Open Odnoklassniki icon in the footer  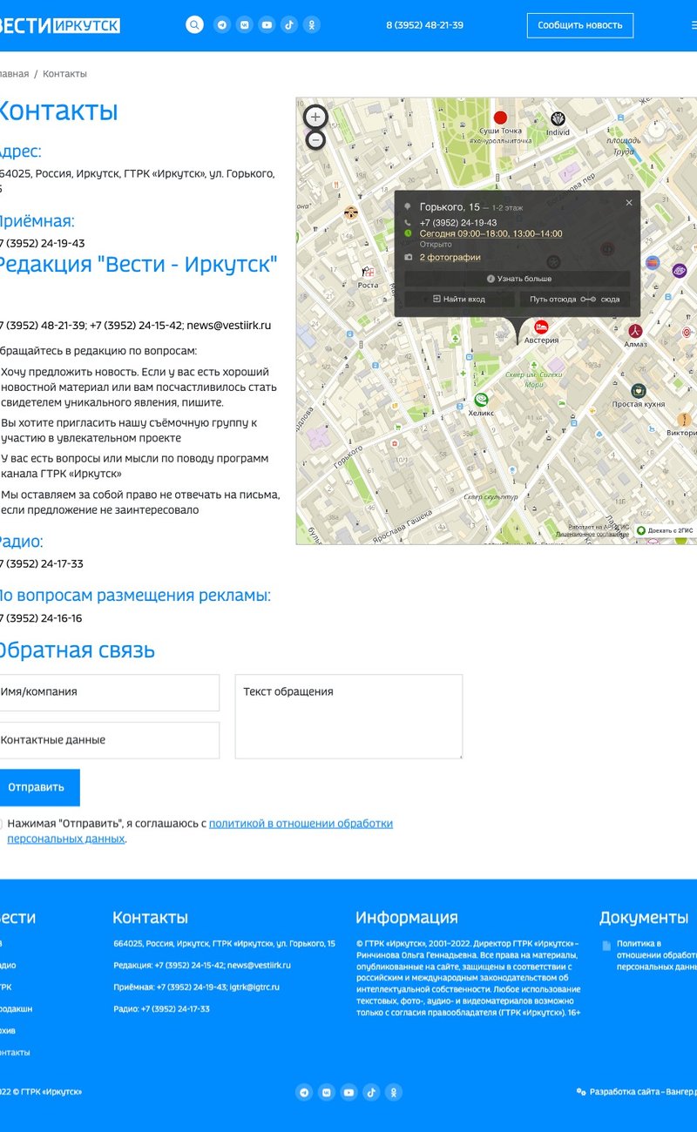(x=394, y=1093)
